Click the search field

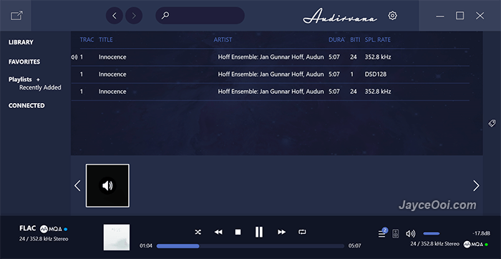tap(200, 16)
